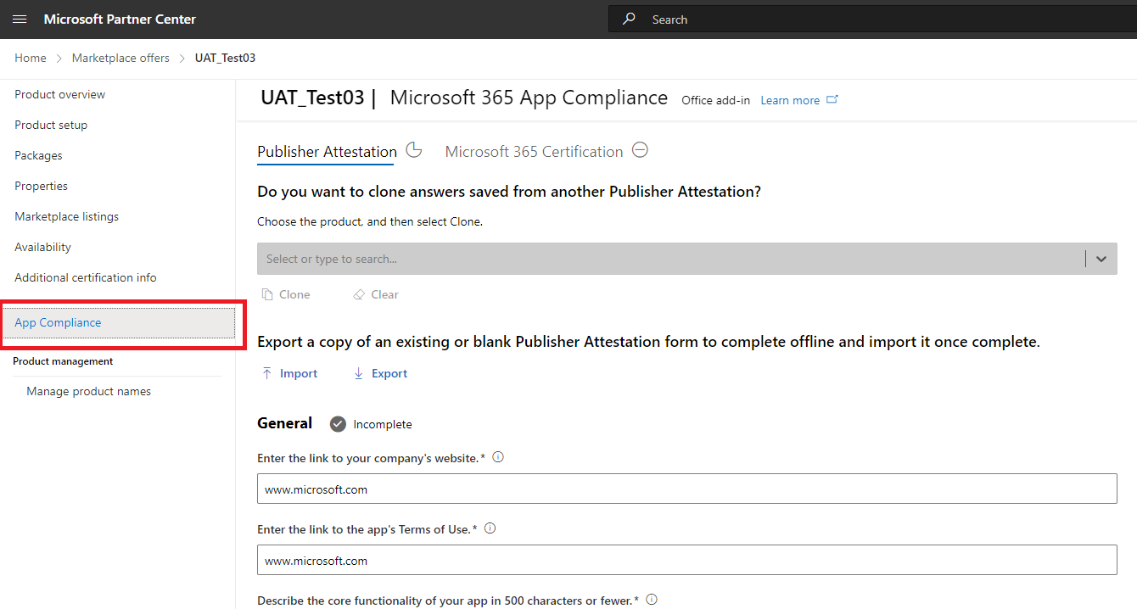
Task: Select App Compliance in the sidebar
Action: tap(58, 322)
